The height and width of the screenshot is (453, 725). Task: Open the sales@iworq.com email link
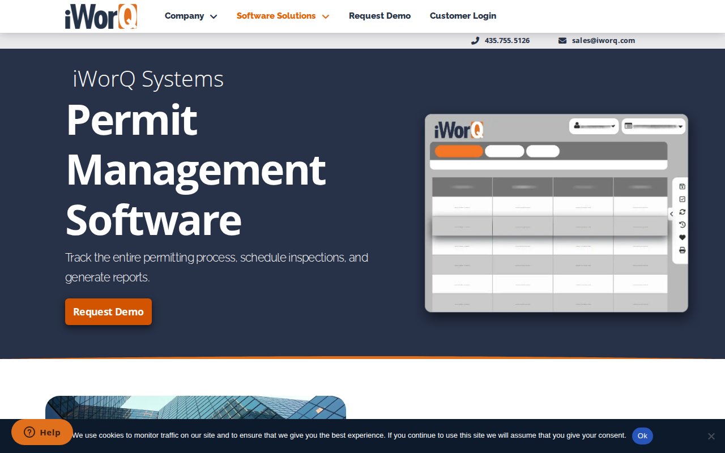point(603,41)
